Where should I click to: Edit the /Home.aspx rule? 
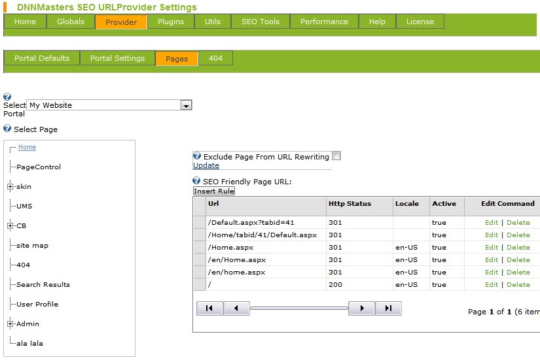click(492, 247)
